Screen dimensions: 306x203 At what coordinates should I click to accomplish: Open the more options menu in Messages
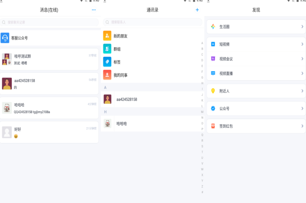pos(94,10)
